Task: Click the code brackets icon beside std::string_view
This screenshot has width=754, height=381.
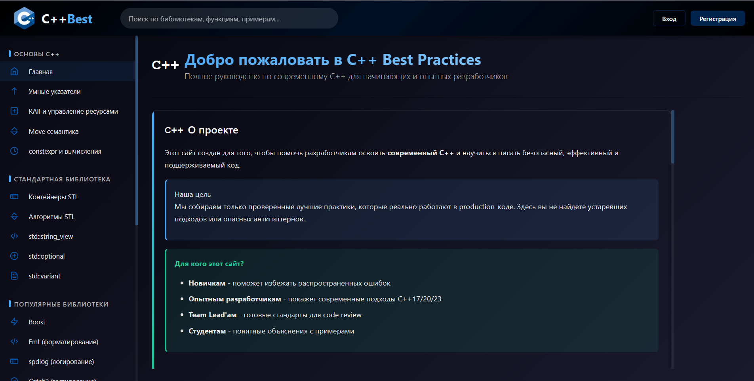Action: click(x=14, y=236)
